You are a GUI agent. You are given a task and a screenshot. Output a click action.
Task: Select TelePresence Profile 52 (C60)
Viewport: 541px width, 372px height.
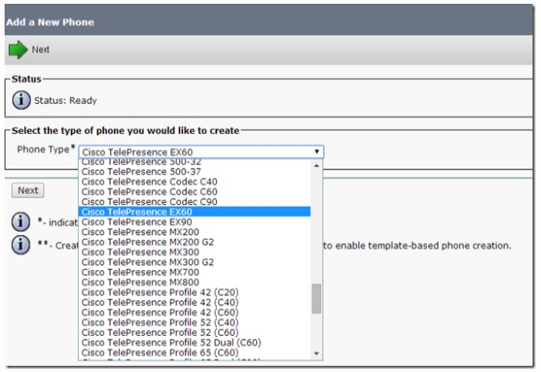[195, 332]
